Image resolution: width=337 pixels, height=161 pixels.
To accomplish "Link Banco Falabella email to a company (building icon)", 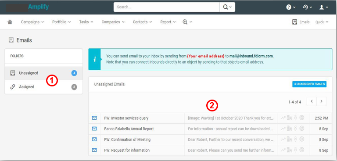I will (x=289, y=129).
